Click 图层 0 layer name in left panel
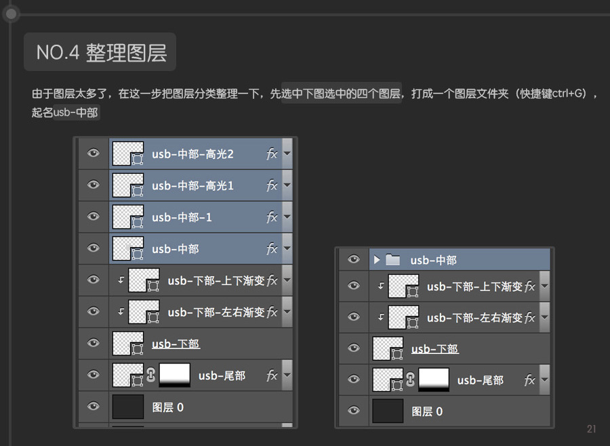Viewport: 610px width, 446px height. [167, 407]
